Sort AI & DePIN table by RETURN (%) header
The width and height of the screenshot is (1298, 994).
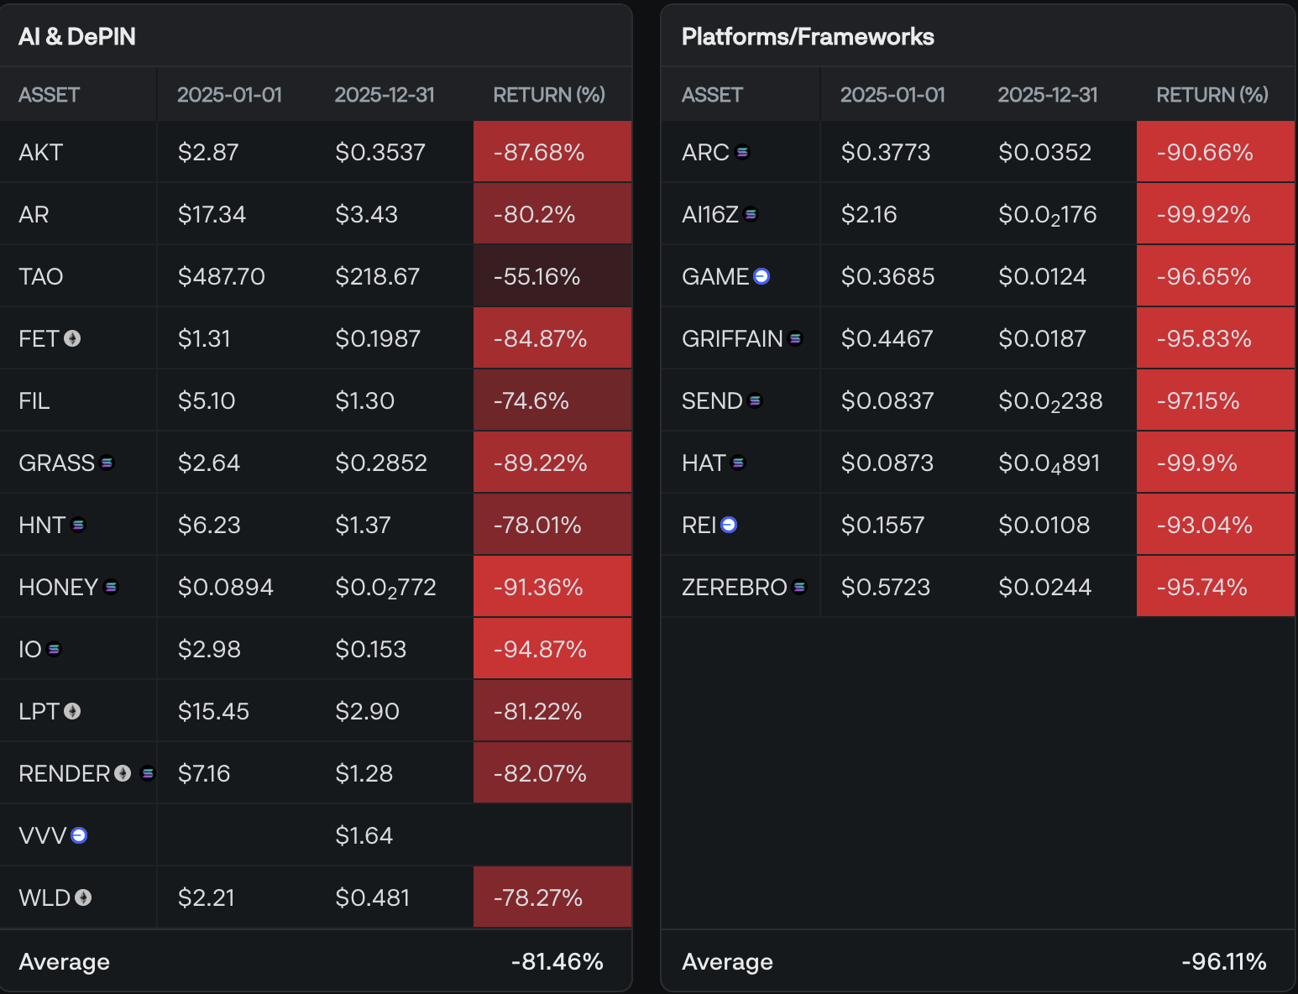tap(548, 95)
